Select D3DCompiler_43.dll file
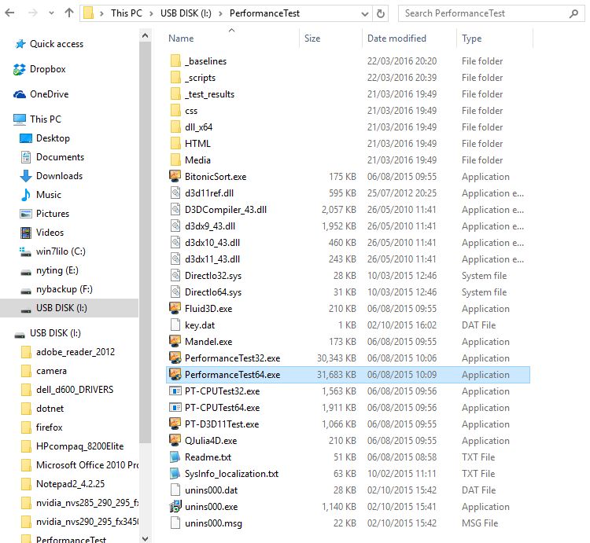 click(226, 210)
